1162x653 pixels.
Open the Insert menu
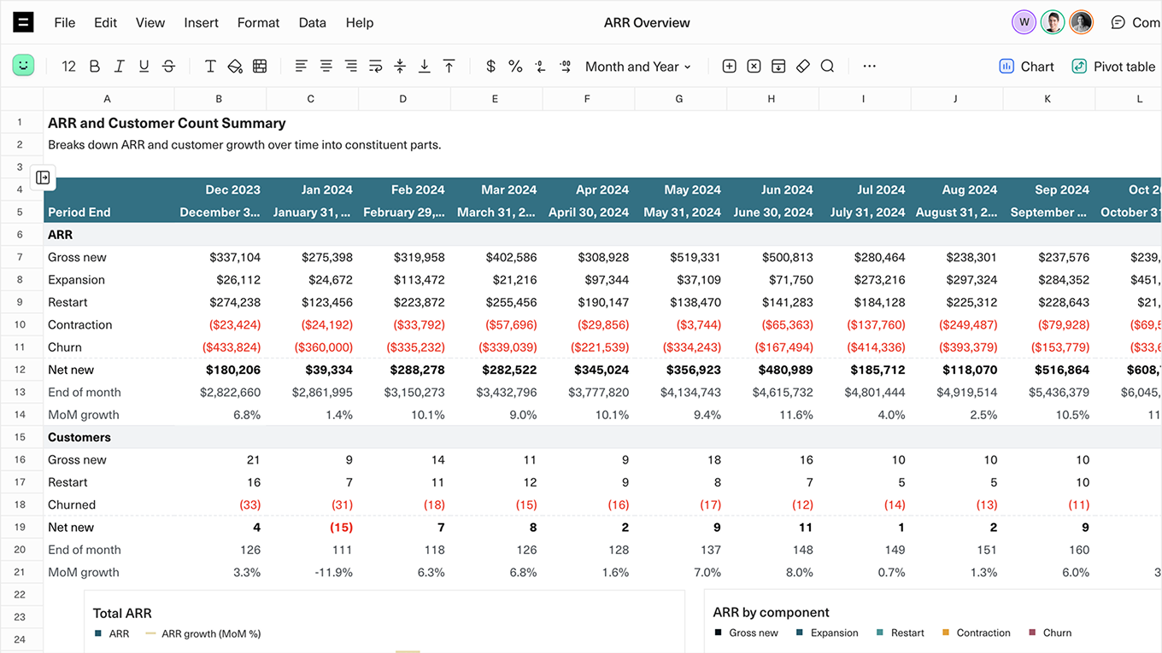point(201,23)
